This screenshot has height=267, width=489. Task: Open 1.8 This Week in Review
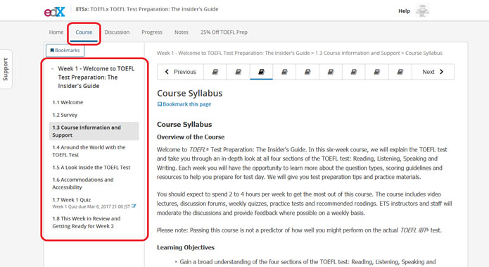pyautogui.click(x=87, y=223)
